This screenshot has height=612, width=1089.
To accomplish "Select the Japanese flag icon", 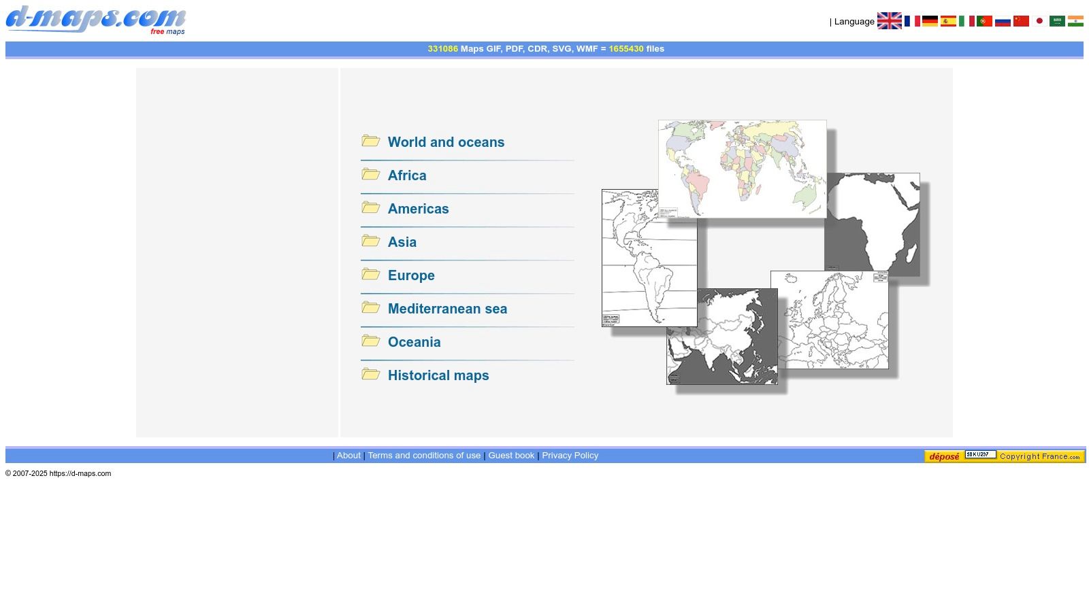I will [x=1039, y=21].
